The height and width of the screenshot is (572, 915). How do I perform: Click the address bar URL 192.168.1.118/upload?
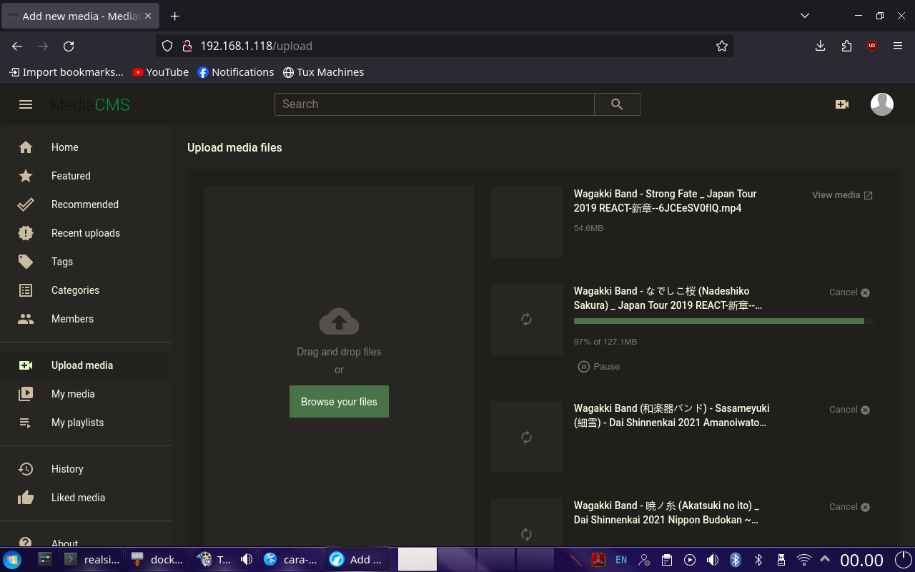coord(257,46)
